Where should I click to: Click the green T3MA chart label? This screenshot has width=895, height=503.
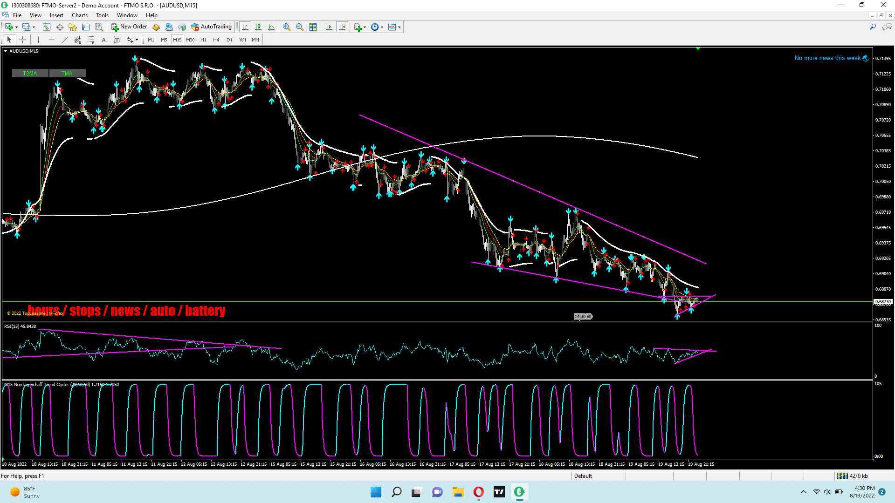30,73
